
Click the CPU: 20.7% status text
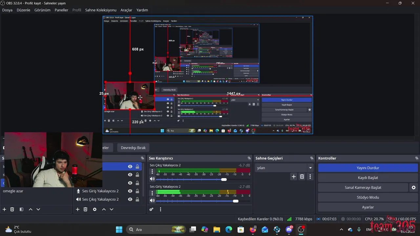click(374, 219)
